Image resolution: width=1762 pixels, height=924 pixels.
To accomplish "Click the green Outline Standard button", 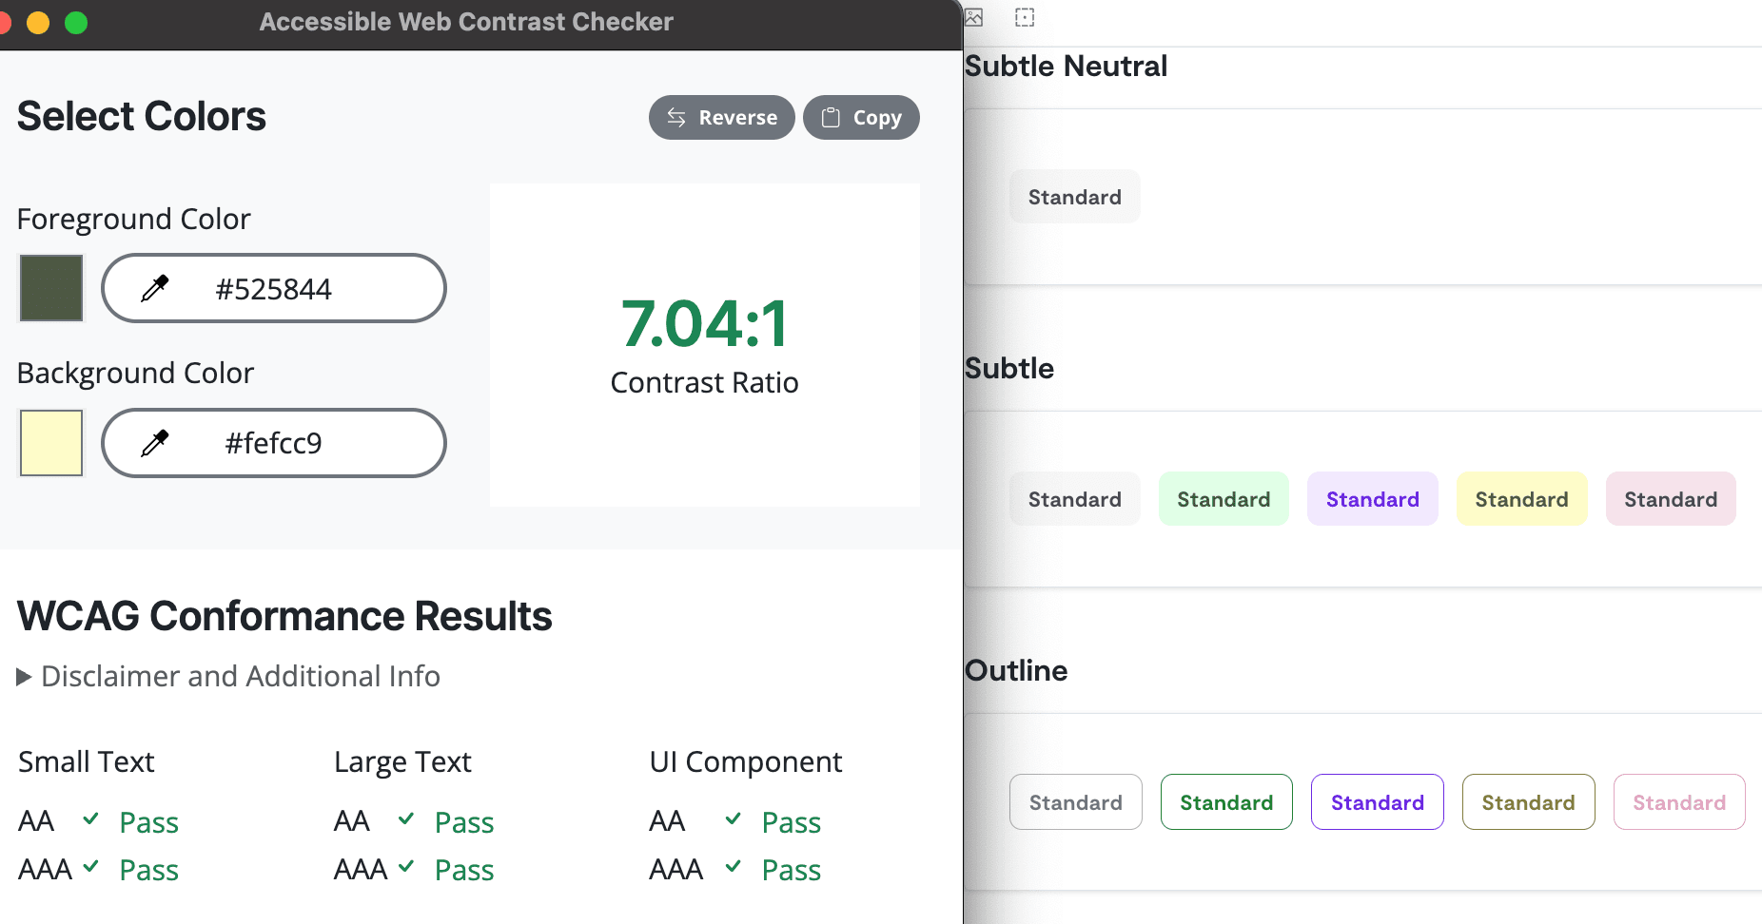I will pos(1225,801).
